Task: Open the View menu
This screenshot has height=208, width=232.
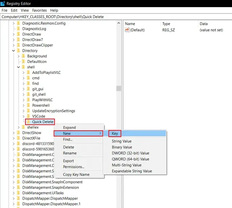Action: 25,10
